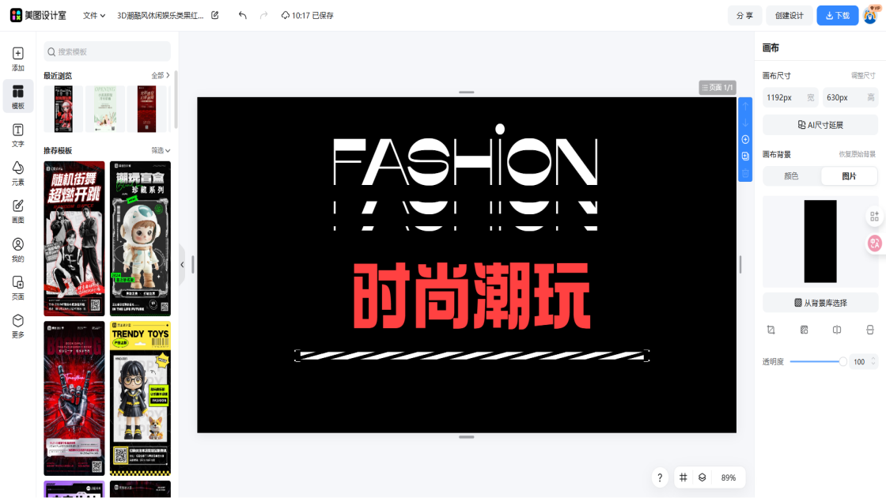Click the 下载 download button
The image size is (886, 498).
point(837,15)
